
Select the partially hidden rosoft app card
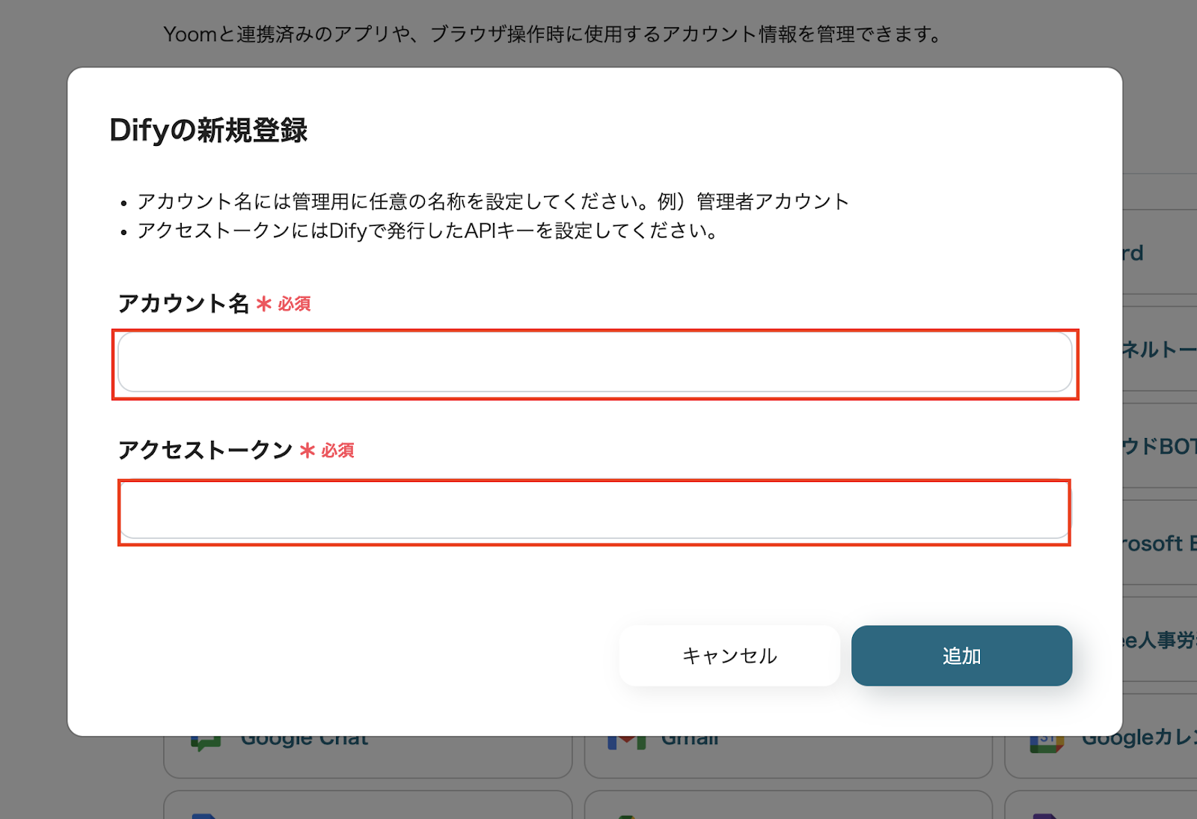1160,543
